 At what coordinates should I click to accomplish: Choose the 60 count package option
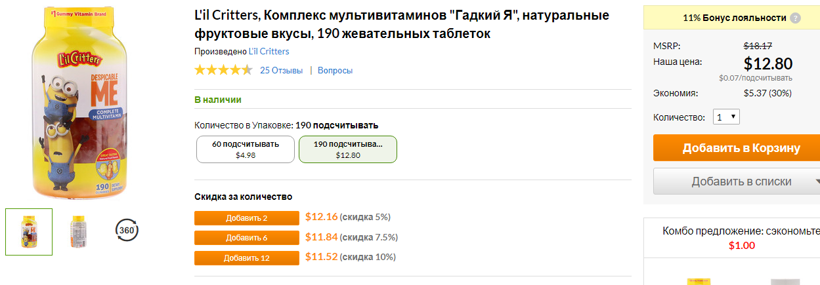tap(246, 149)
